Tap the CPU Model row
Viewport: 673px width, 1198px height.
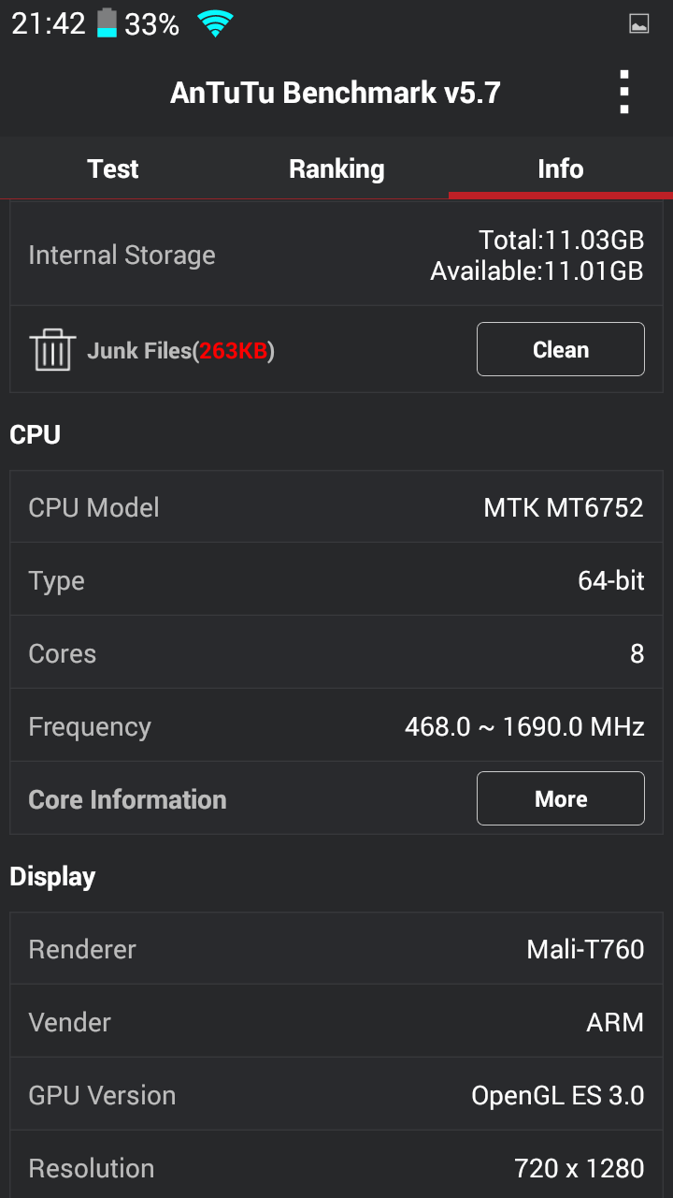pyautogui.click(x=336, y=507)
